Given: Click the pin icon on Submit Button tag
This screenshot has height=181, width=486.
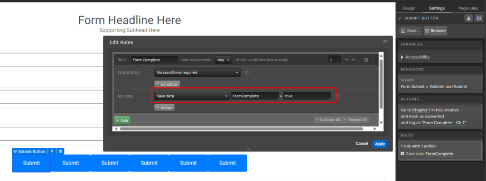Looking at the screenshot, I should click(x=52, y=151).
